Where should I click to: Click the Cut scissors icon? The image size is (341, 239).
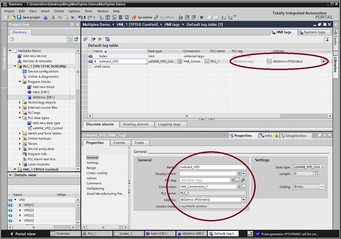click(x=53, y=17)
